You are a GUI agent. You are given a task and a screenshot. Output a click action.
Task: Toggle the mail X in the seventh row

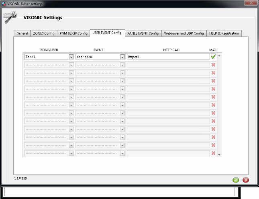(x=213, y=105)
